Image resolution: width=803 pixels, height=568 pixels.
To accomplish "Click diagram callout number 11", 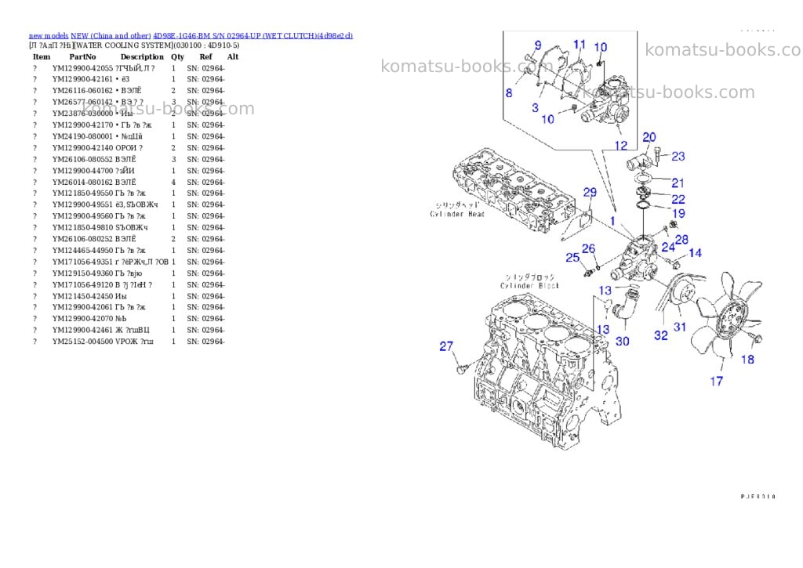I will click(580, 45).
